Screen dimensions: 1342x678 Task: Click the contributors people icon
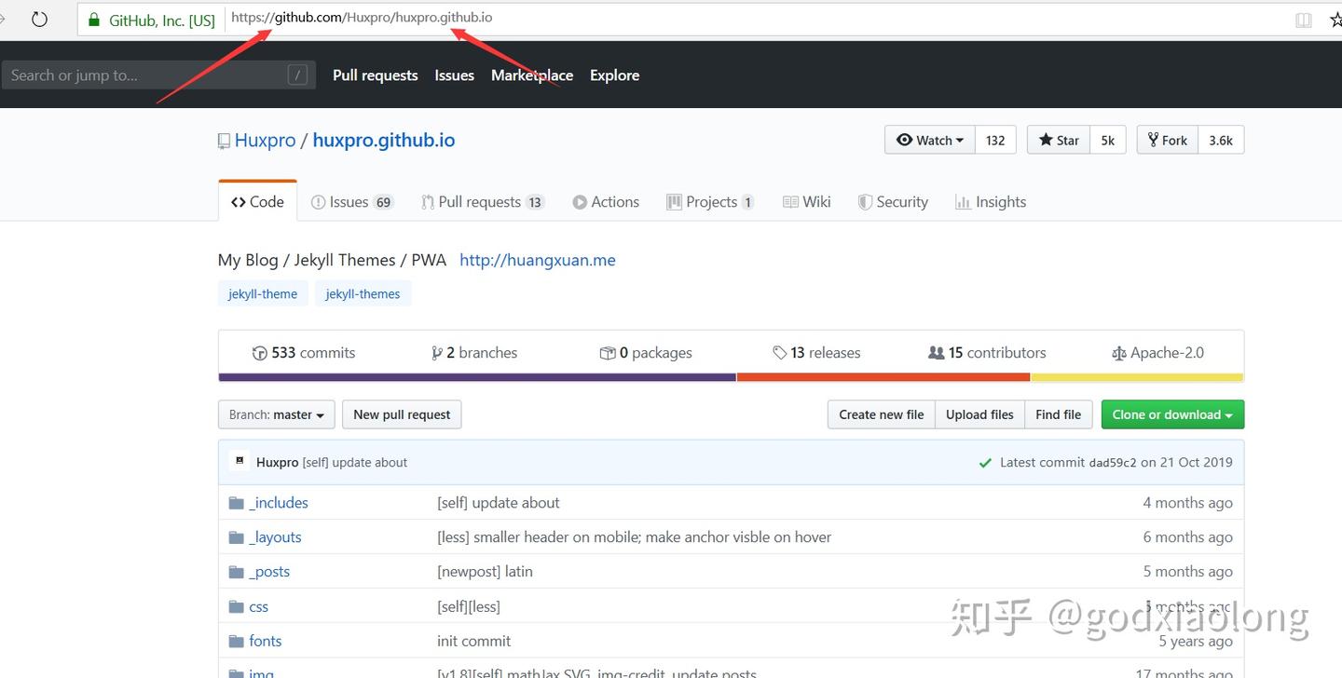pos(935,352)
